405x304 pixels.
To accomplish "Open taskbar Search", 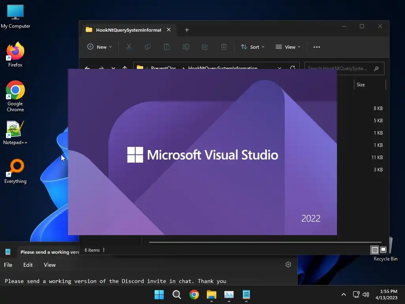I will (x=177, y=294).
